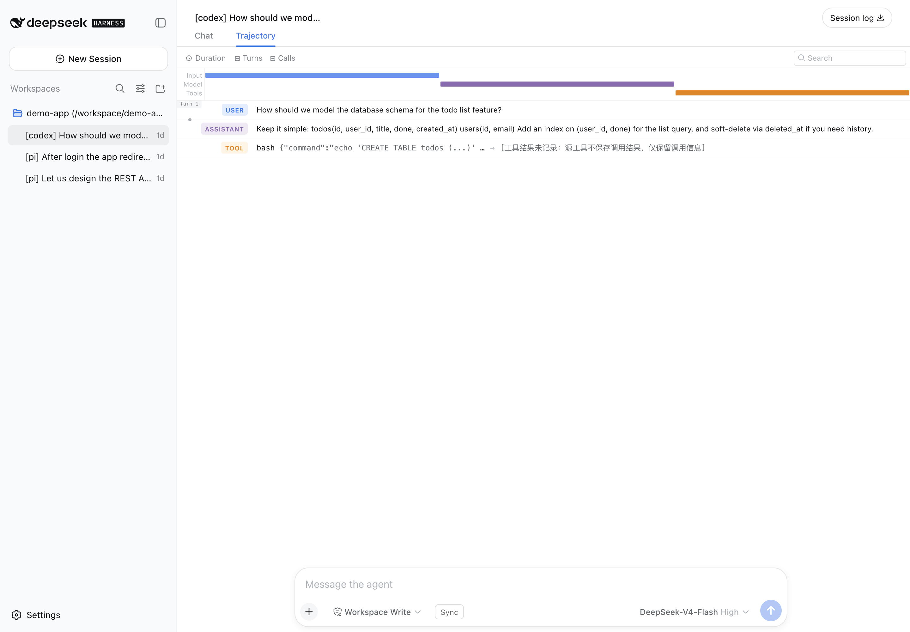The image size is (910, 632).
Task: Expand the demo-app workspace folder
Action: (x=88, y=113)
